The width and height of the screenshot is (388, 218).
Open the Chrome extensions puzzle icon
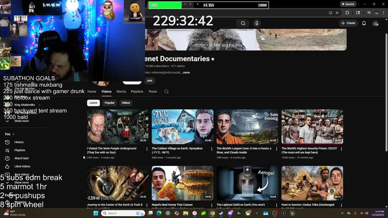(x=347, y=13)
